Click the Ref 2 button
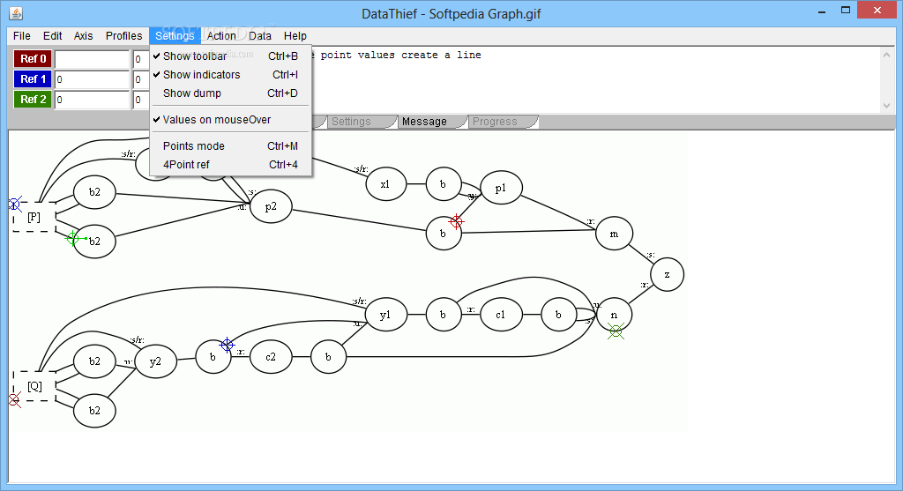 (33, 99)
